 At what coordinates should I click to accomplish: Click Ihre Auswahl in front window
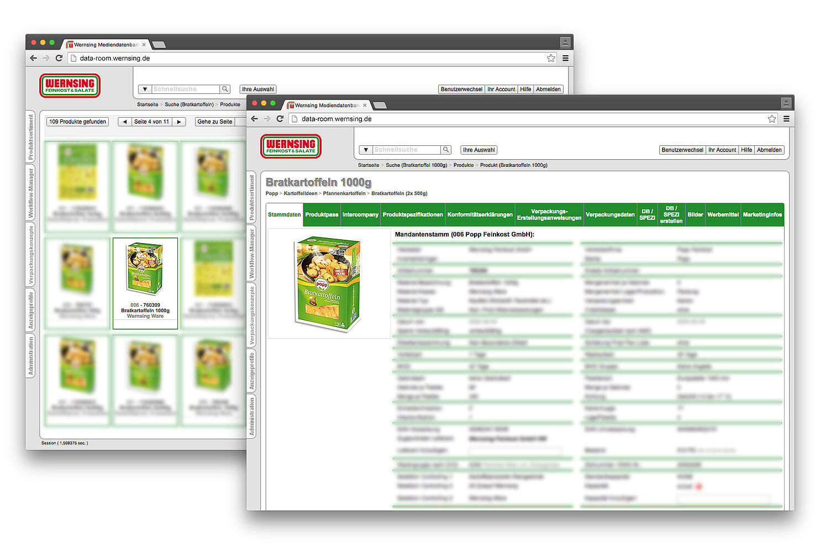click(x=479, y=150)
